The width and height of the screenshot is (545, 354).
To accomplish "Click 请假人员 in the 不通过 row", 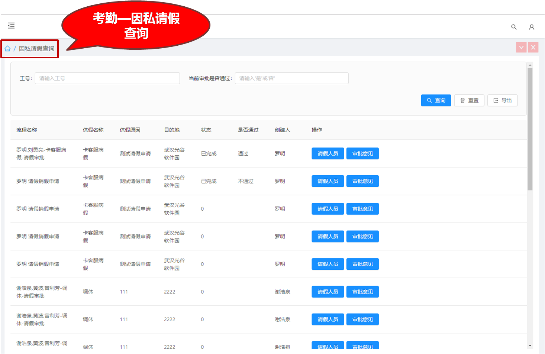I will (x=328, y=181).
